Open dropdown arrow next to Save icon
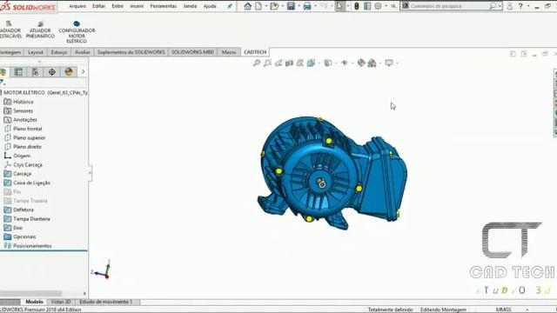 coord(299,6)
